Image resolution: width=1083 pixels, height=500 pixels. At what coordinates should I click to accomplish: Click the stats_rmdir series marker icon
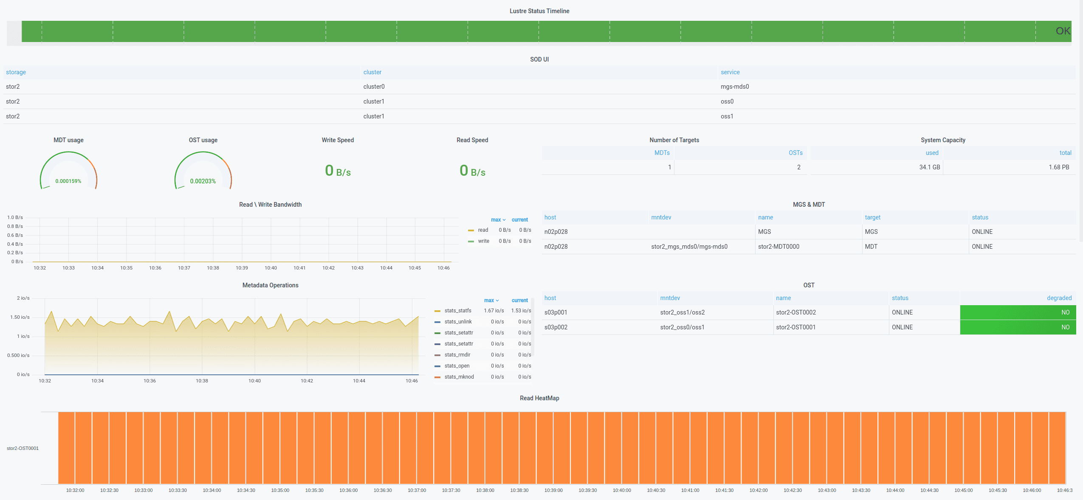(437, 354)
